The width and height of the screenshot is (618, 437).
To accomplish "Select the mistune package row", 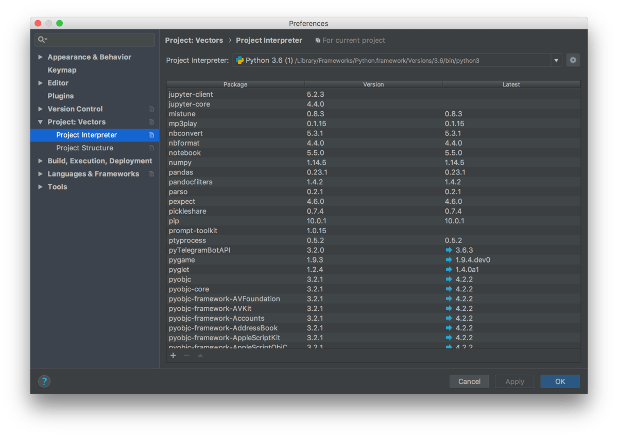I will point(373,114).
